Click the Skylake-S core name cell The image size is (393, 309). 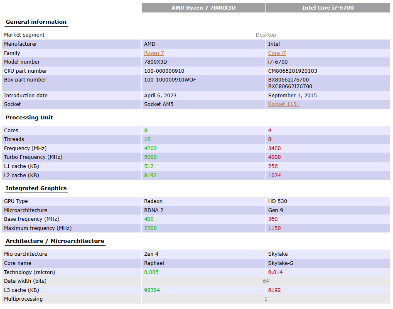point(280,263)
